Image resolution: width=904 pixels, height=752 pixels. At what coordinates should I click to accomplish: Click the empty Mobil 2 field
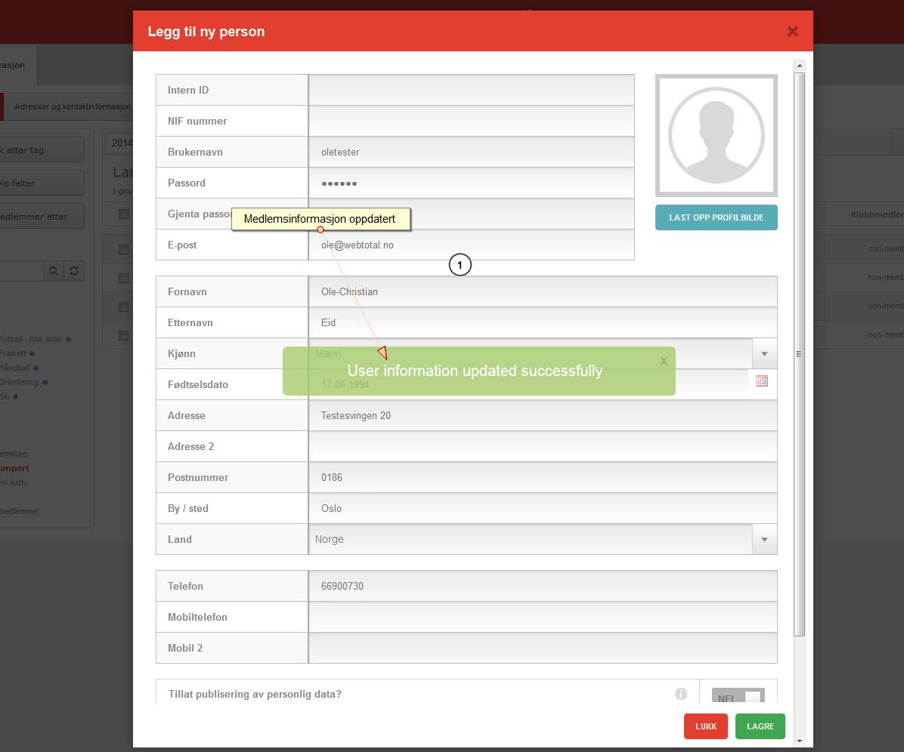coord(543,648)
